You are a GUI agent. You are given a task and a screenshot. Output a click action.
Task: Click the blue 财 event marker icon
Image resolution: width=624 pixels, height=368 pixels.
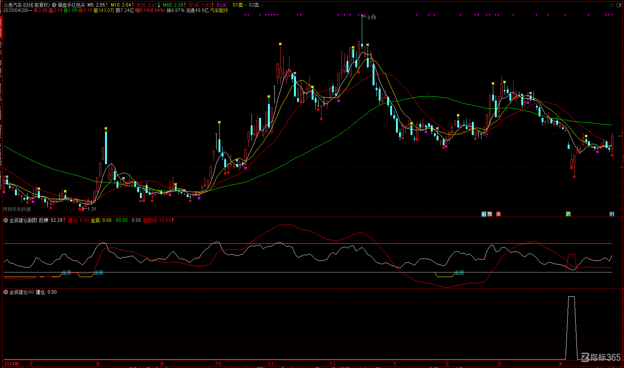(612, 214)
